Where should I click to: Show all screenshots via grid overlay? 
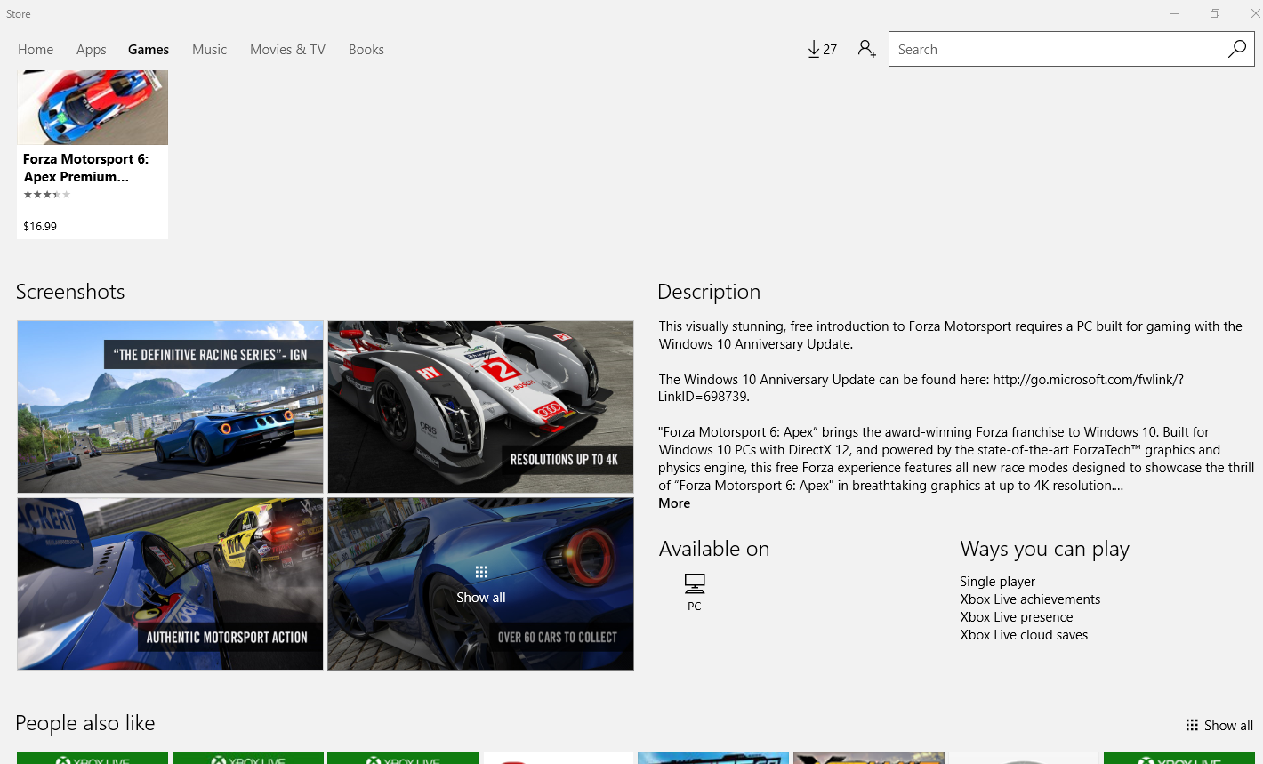480,583
